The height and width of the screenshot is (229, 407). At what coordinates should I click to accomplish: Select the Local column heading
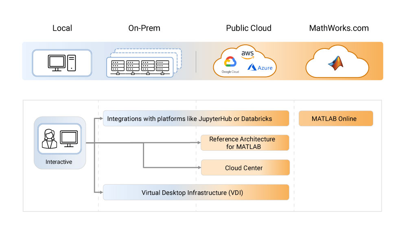coord(62,28)
